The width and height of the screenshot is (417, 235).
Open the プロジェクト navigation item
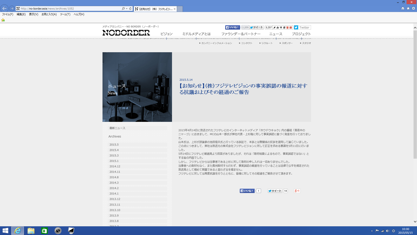301,34
